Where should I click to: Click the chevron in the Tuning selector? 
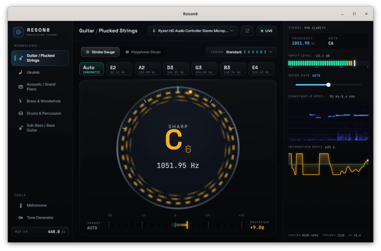[x=271, y=52]
